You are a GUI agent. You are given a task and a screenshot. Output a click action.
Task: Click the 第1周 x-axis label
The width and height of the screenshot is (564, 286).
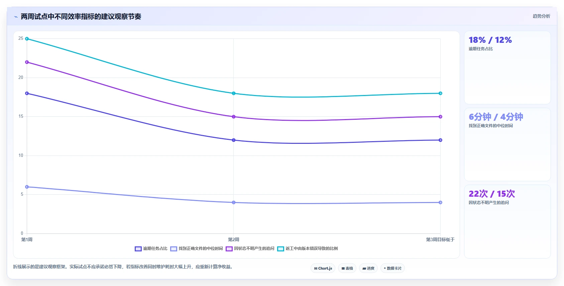pyautogui.click(x=27, y=240)
